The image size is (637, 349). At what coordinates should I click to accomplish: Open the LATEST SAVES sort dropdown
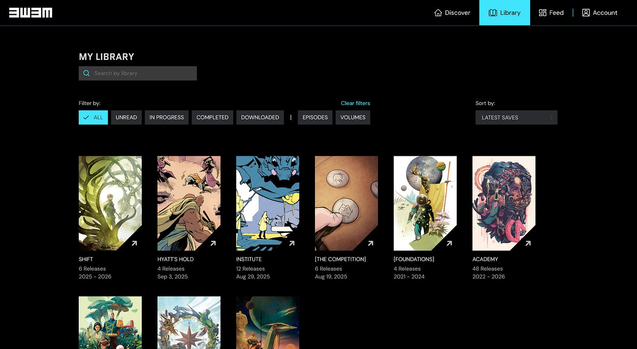pos(516,117)
